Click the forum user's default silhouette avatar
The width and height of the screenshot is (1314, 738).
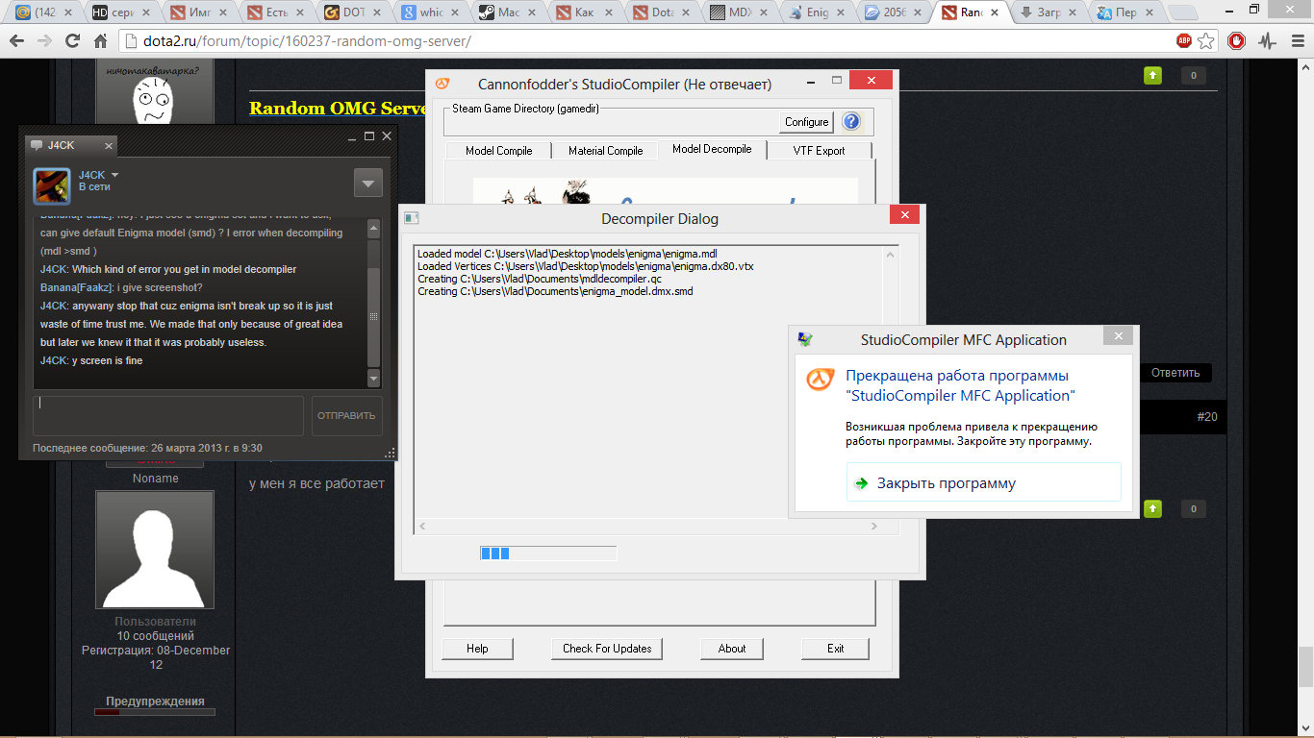click(x=154, y=549)
